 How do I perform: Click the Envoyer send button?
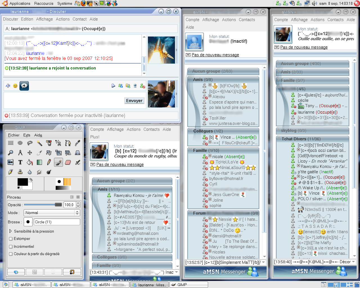pos(134,101)
